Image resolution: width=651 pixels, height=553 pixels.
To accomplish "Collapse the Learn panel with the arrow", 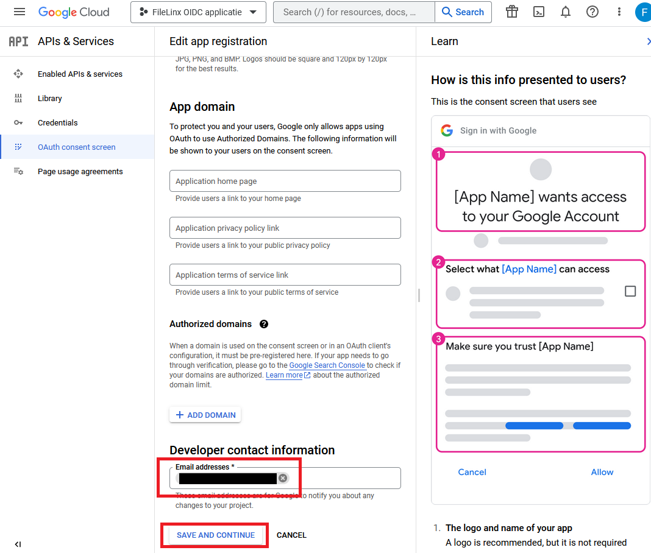I will coord(648,41).
